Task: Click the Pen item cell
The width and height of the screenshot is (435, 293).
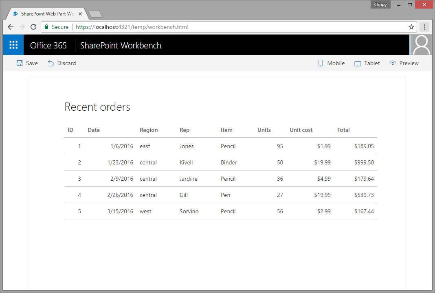Action: [x=226, y=195]
